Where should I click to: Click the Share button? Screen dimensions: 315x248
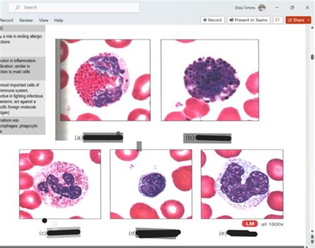coord(296,20)
